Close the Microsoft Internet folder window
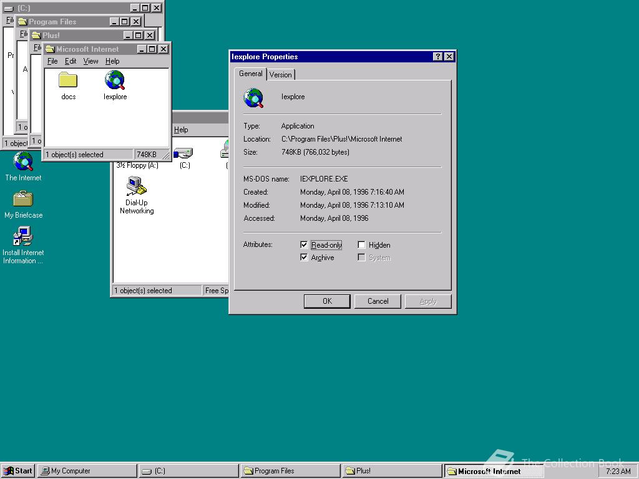This screenshot has width=639, height=479. coord(163,49)
